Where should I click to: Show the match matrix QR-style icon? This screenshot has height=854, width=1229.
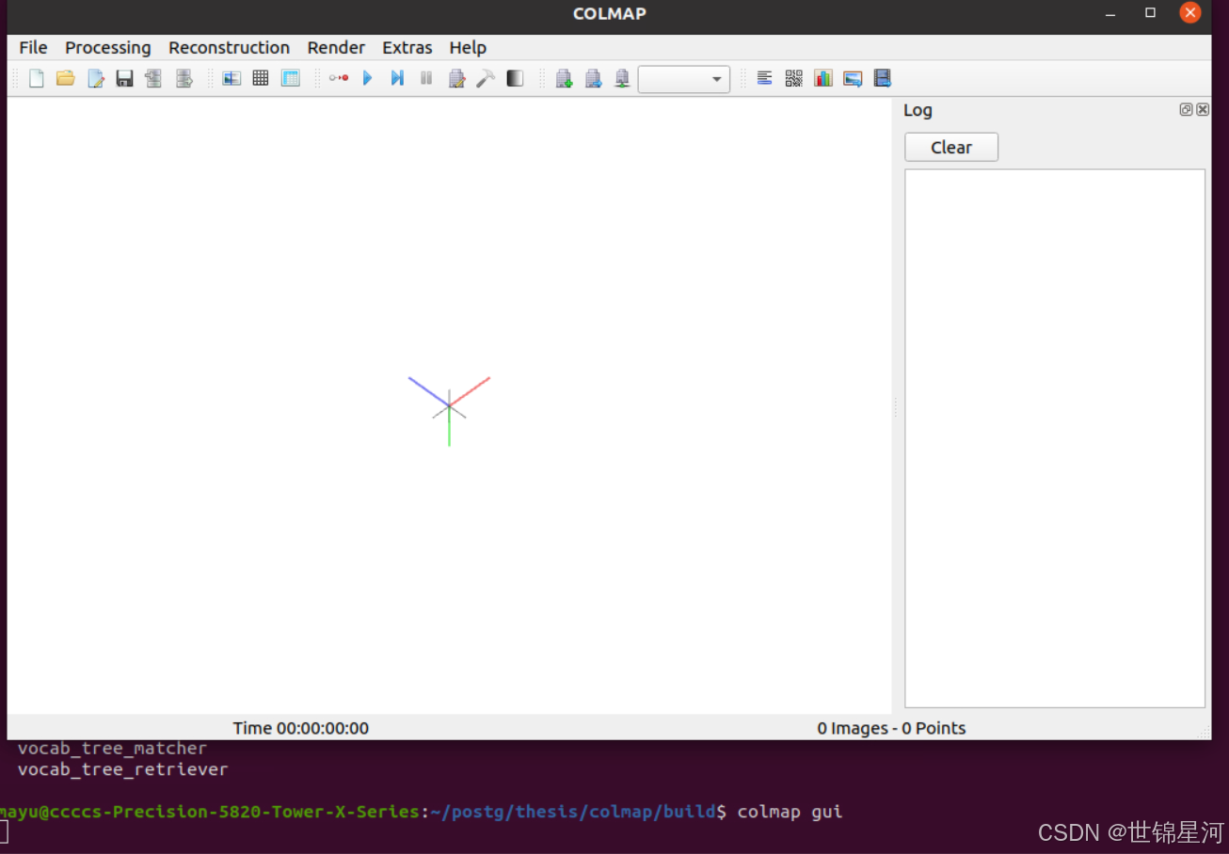(x=793, y=78)
